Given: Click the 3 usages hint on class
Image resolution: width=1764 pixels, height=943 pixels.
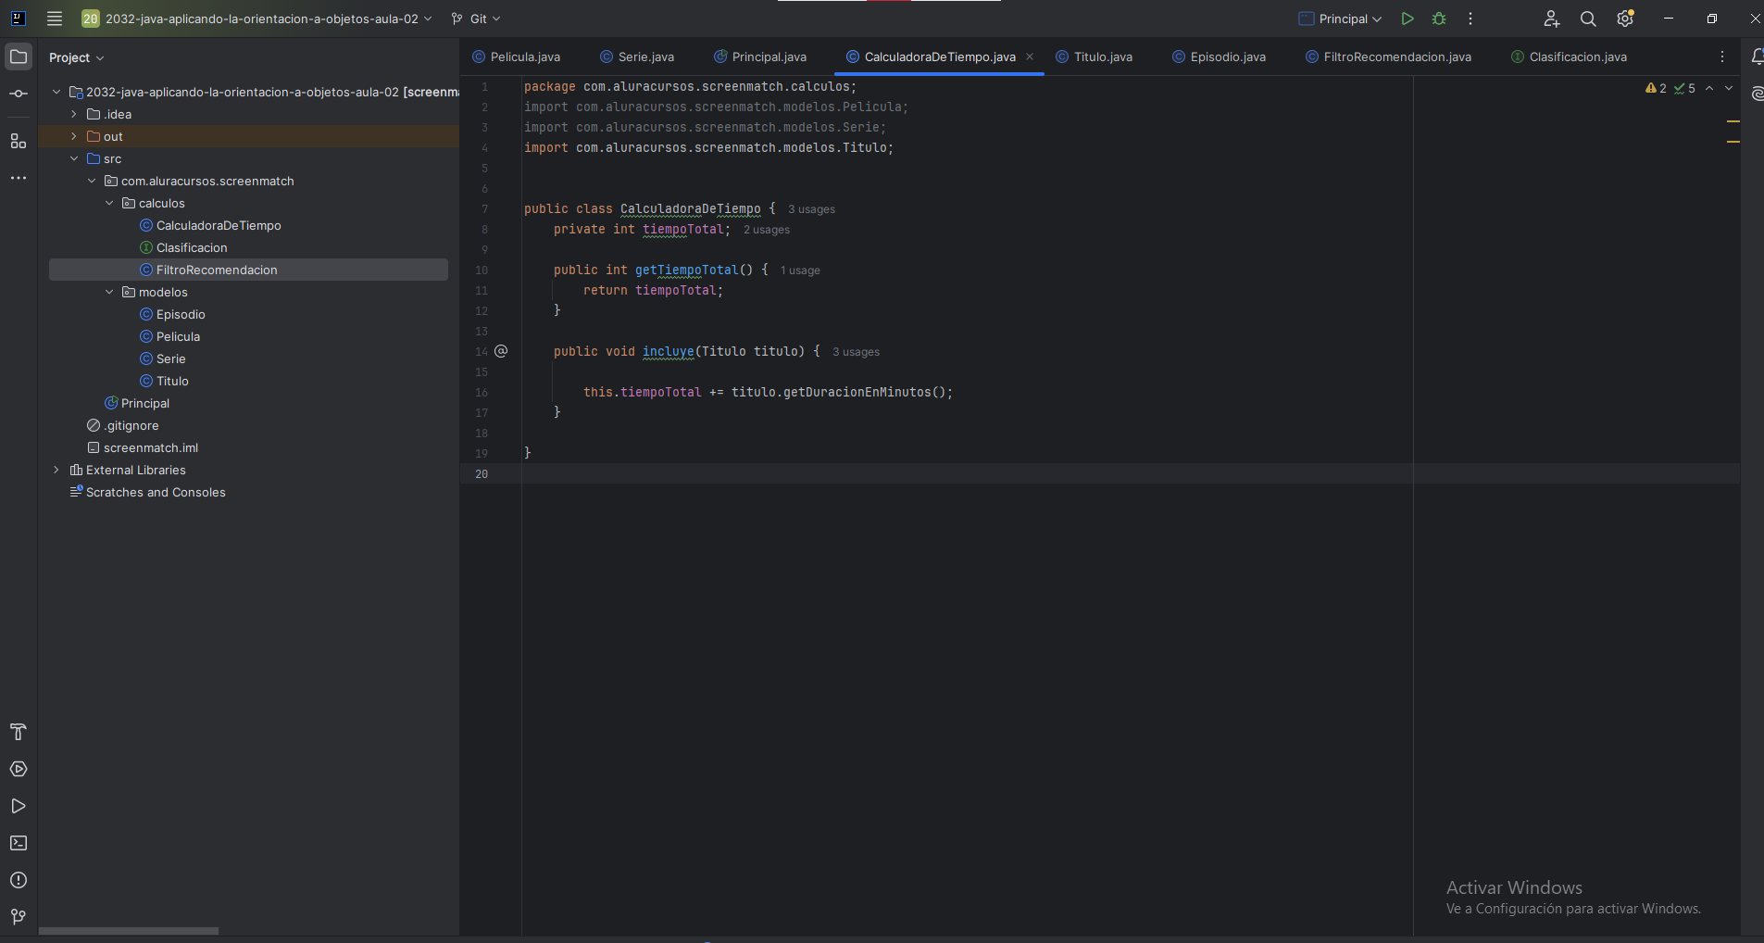Looking at the screenshot, I should (811, 209).
